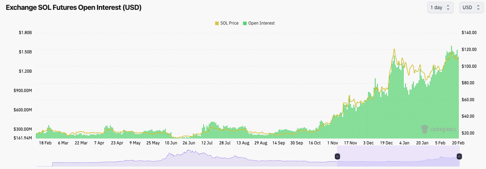Click the "20 Feb" date axis label
Screen dimensions: 486x169
click(x=458, y=143)
